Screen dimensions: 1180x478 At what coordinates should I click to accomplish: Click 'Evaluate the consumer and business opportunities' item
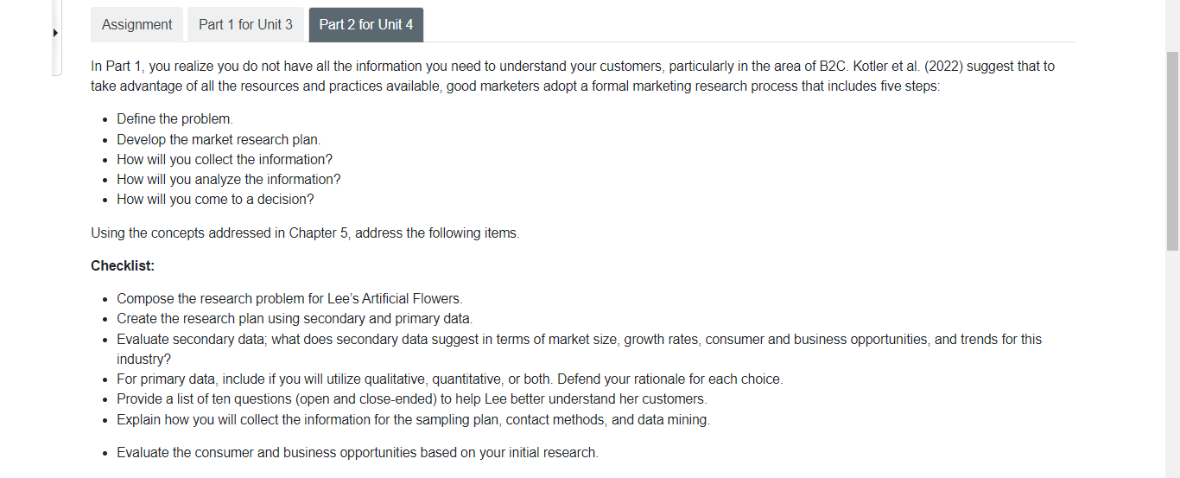(358, 452)
